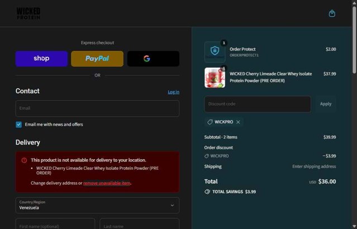Click the Enter shipping address text
This screenshot has width=357, height=229.
click(x=314, y=166)
